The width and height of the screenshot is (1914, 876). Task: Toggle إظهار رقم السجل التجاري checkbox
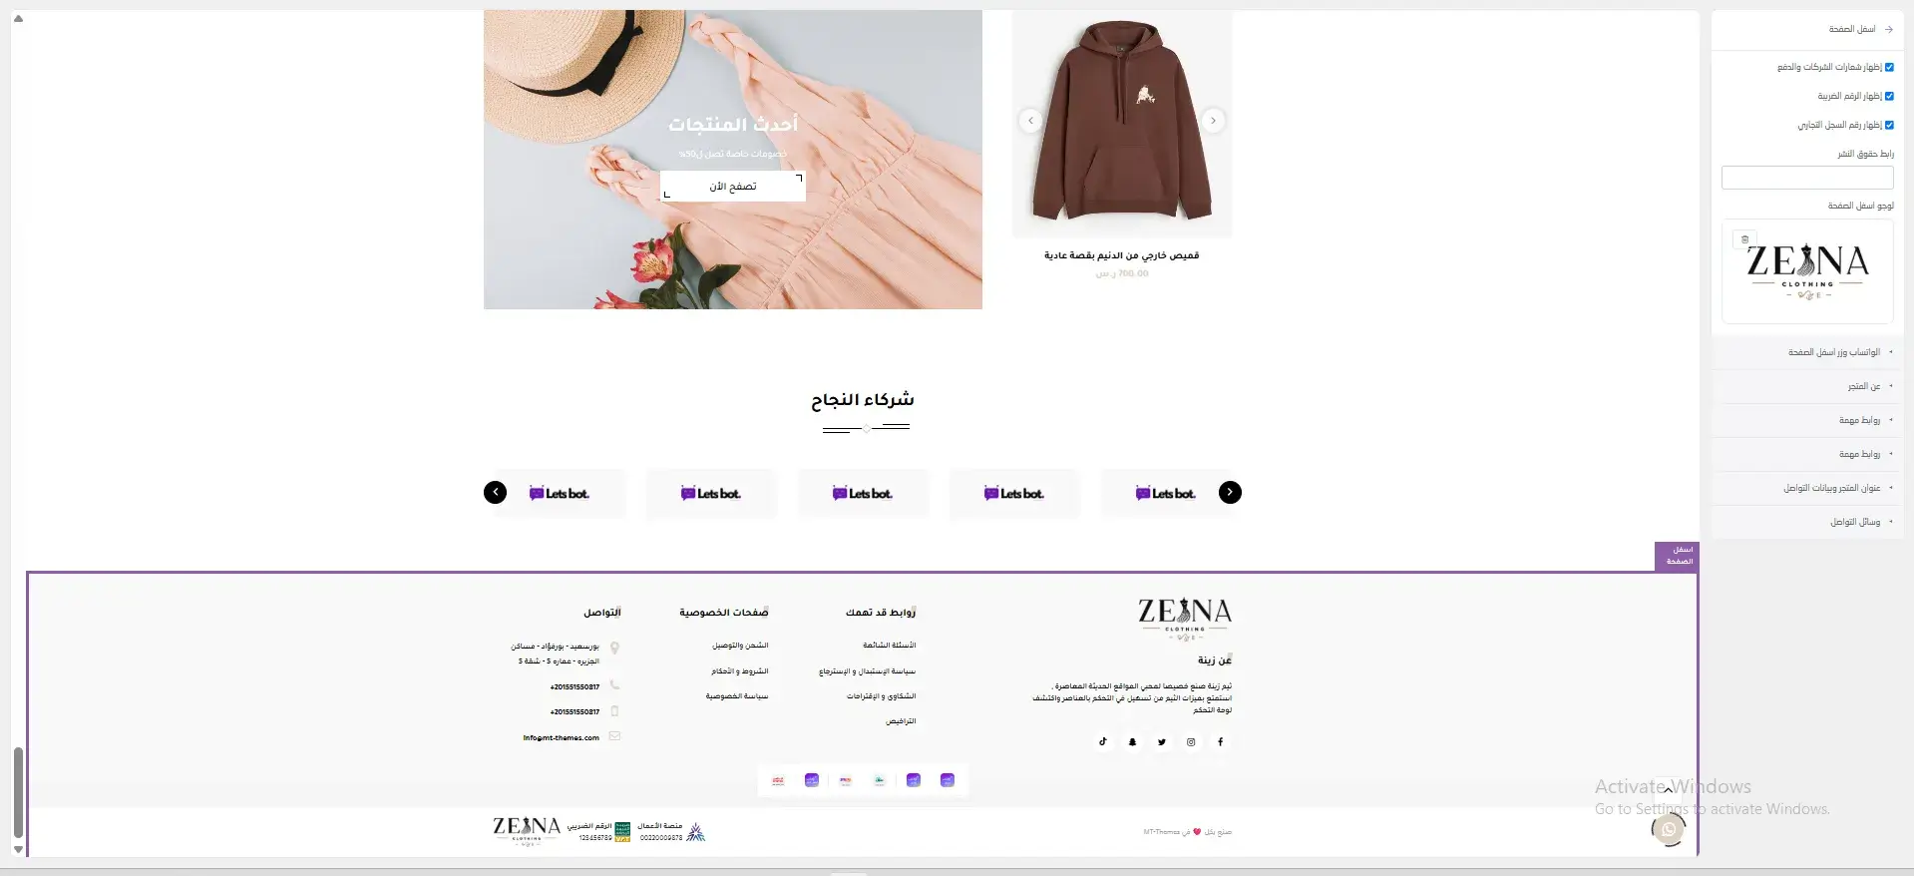[1889, 126]
